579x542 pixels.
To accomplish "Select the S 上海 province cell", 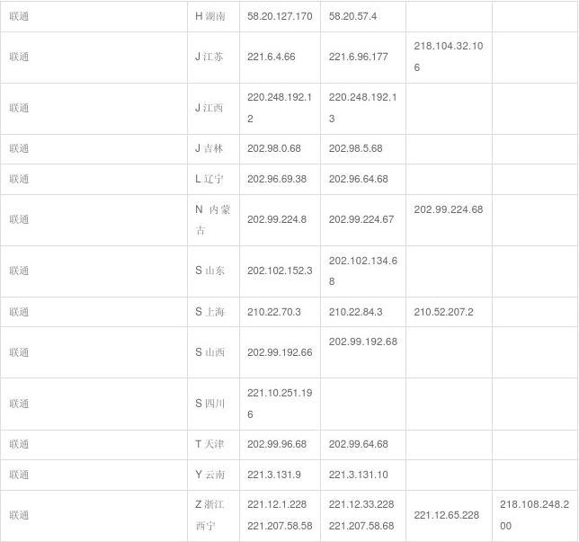I will (x=210, y=312).
